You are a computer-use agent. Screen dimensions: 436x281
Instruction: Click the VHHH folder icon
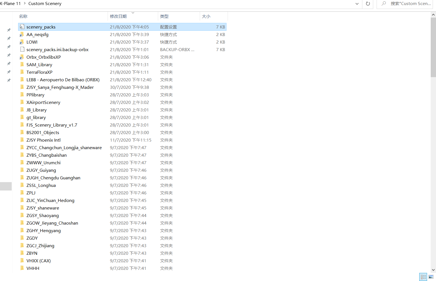pos(22,268)
